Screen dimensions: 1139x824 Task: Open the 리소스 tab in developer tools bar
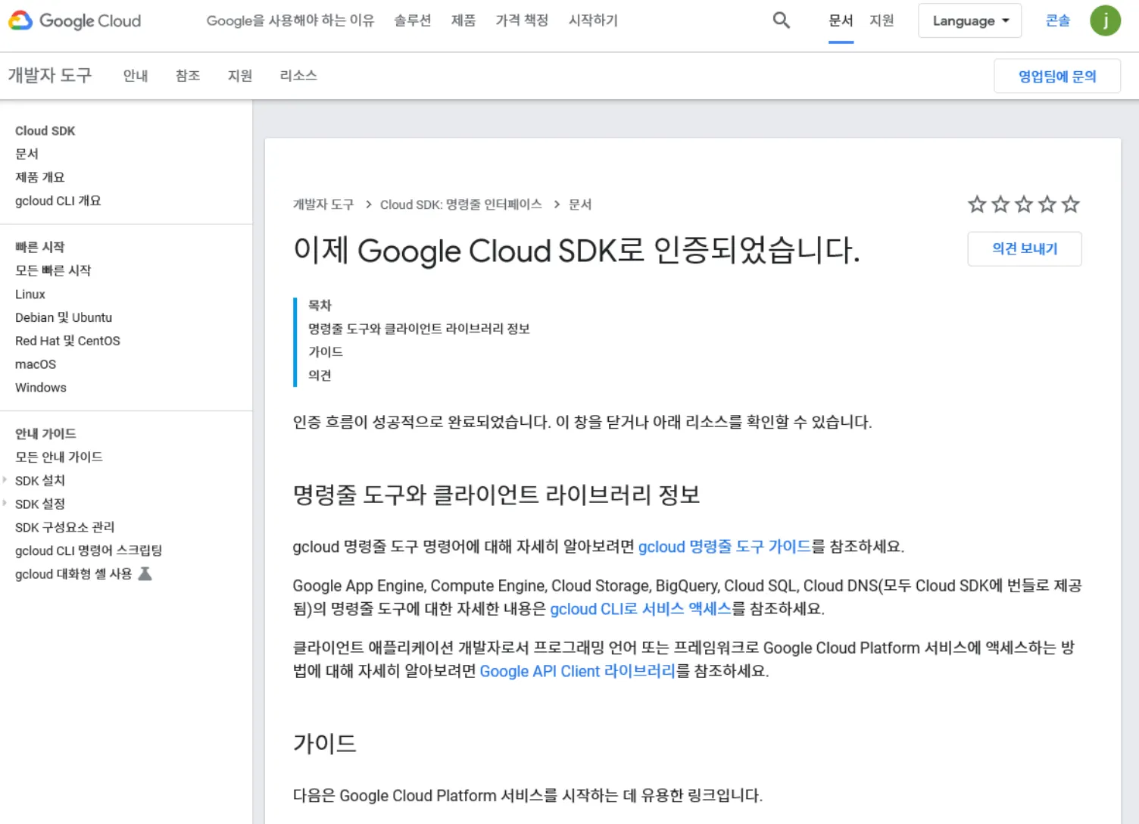(298, 76)
